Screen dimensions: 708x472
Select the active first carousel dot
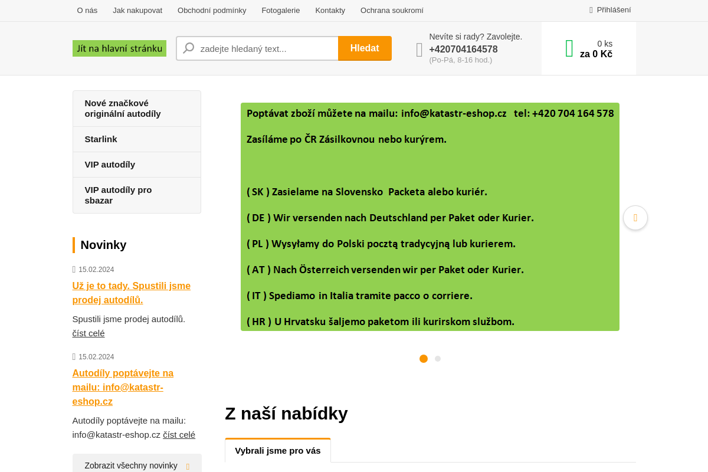pos(423,359)
